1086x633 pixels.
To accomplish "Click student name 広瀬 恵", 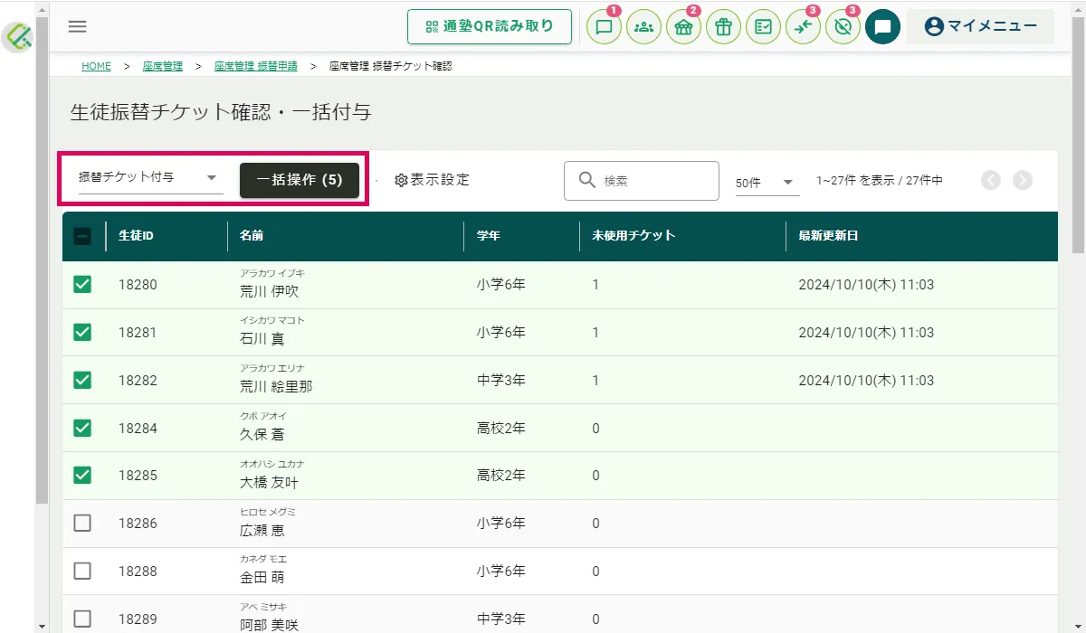I will [262, 530].
